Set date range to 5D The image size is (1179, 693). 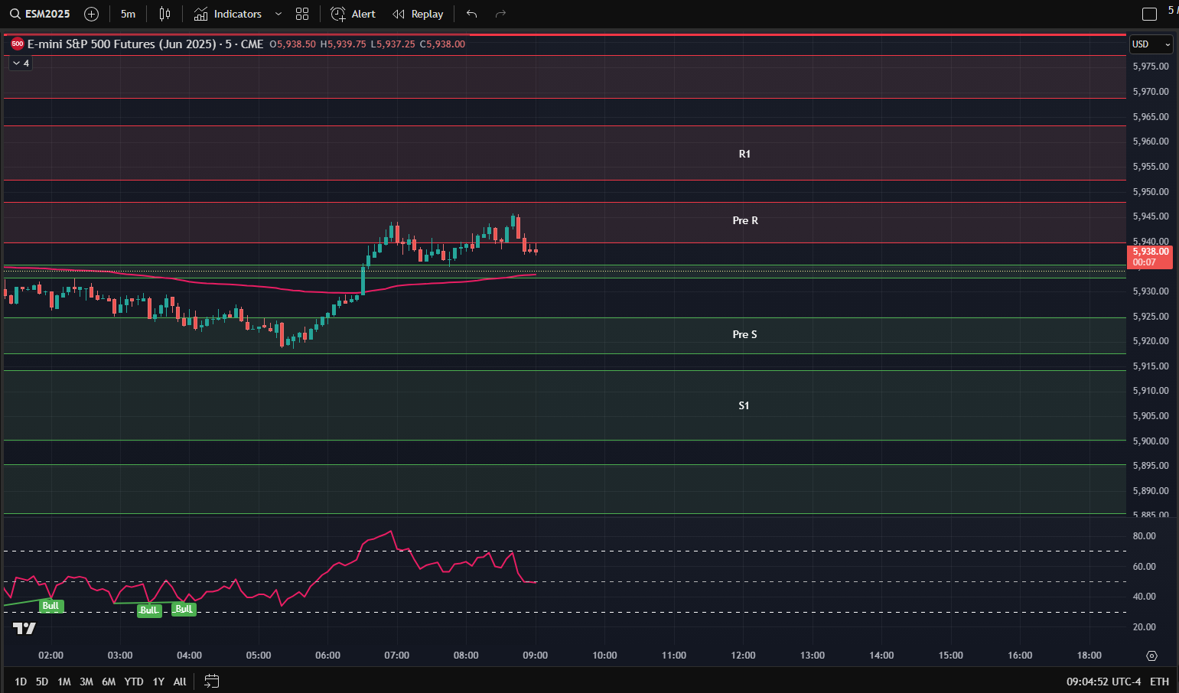pos(42,682)
